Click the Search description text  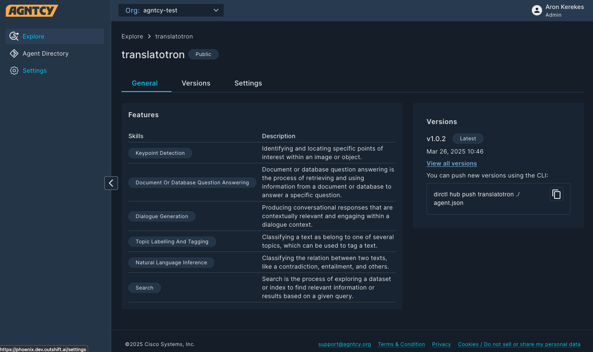tap(326, 287)
